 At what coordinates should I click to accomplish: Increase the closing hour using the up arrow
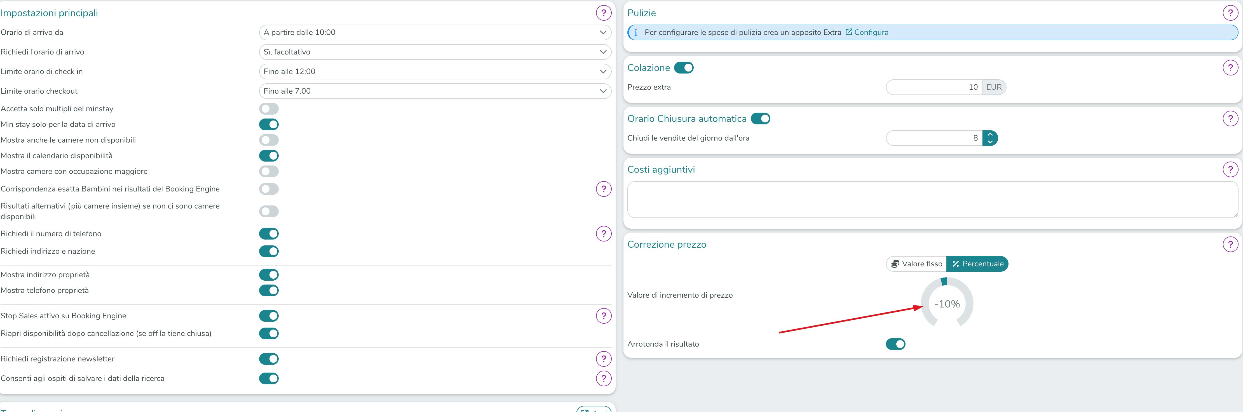(x=990, y=134)
